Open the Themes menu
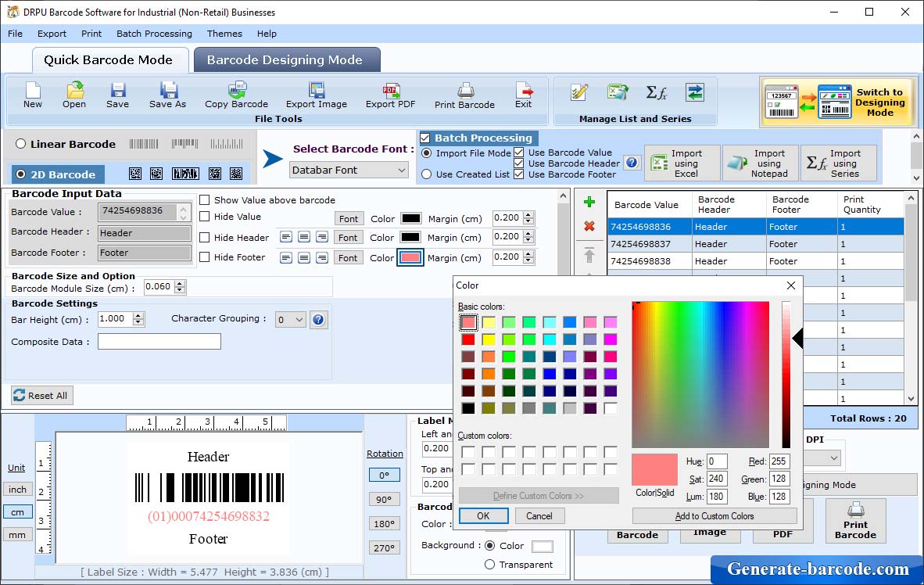This screenshot has width=924, height=585. [224, 34]
